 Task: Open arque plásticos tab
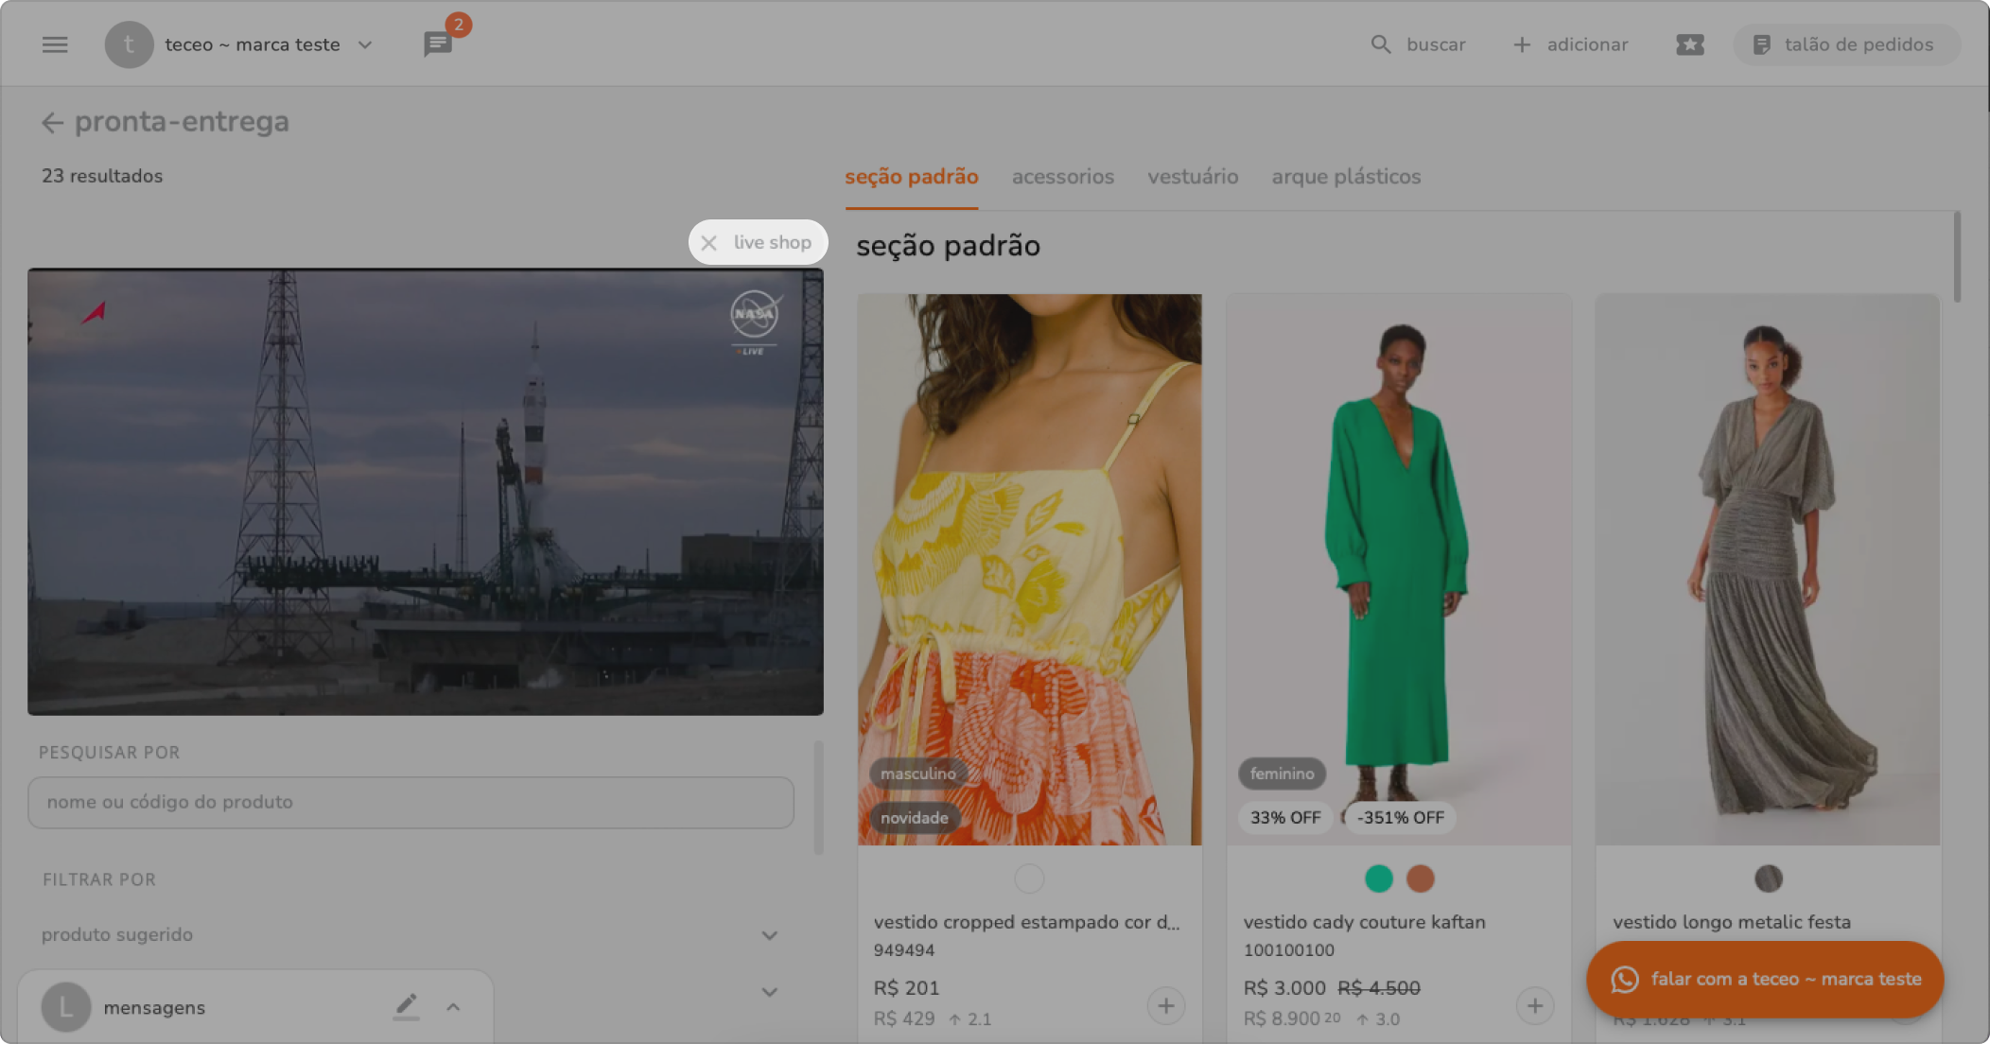[1345, 177]
